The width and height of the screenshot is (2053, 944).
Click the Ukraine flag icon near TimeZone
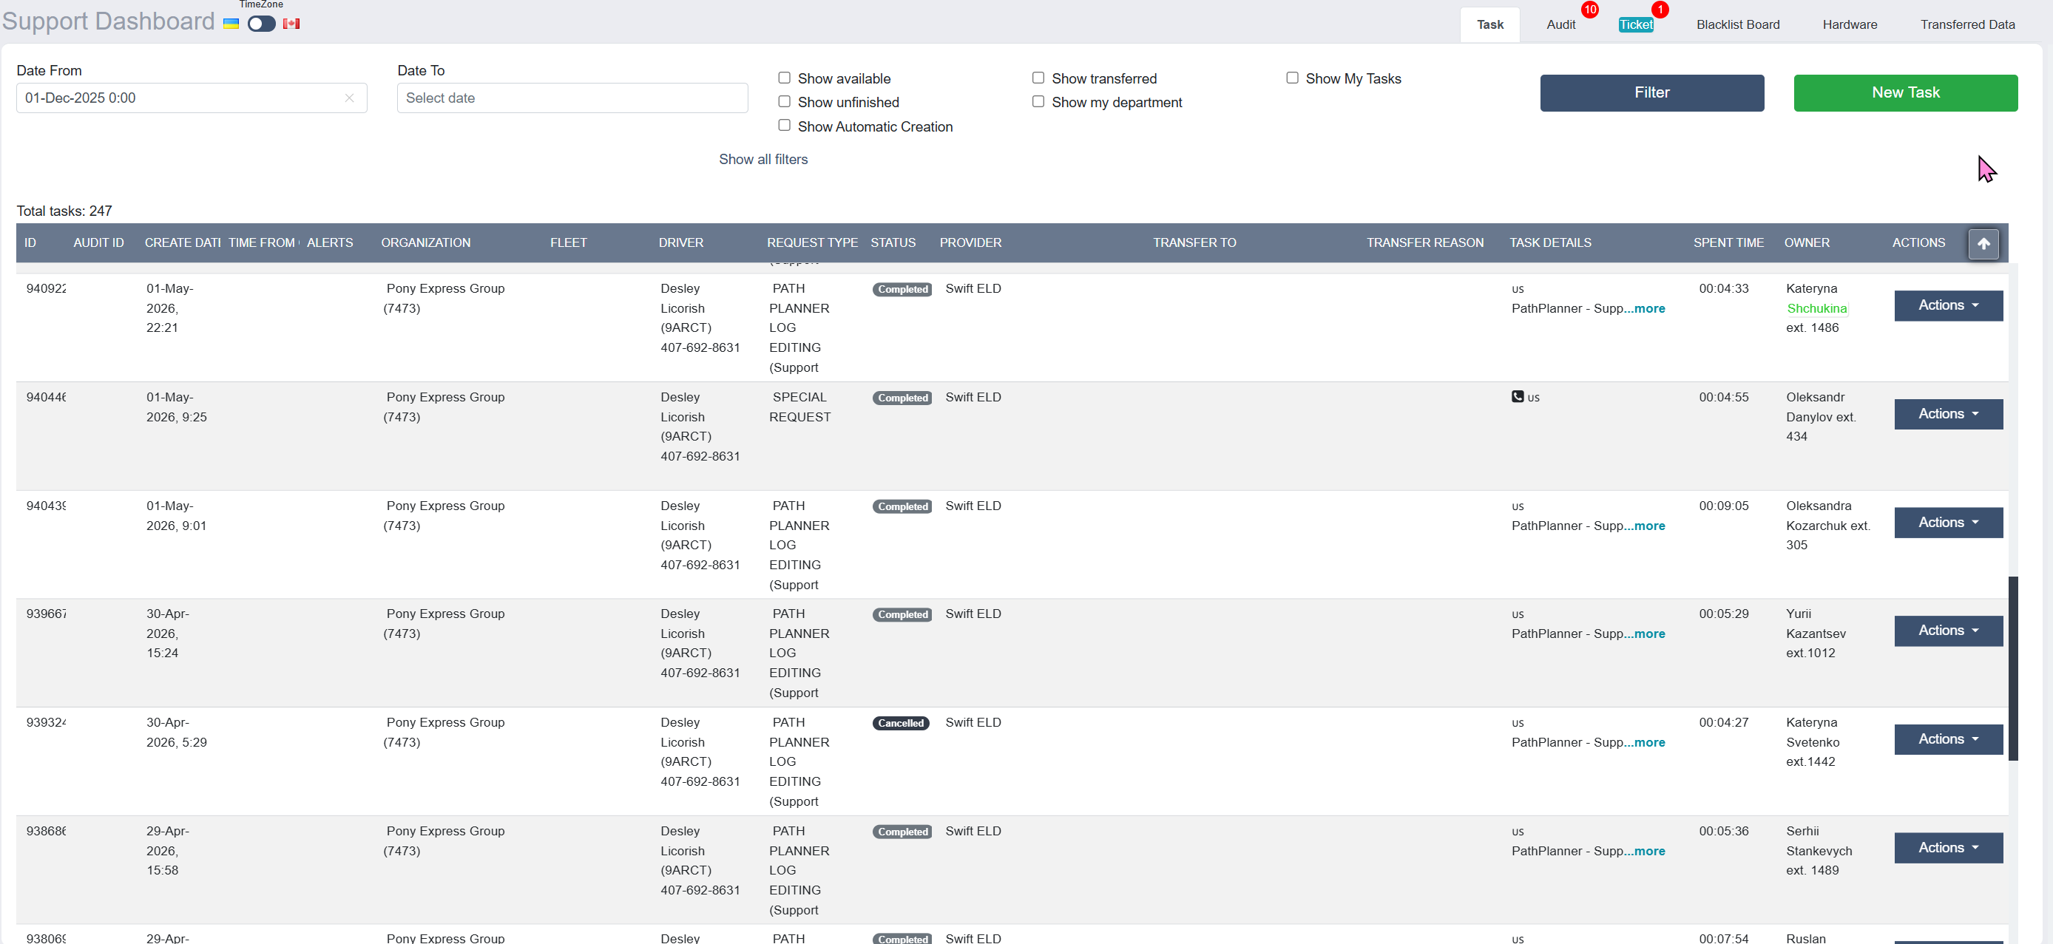tap(231, 24)
